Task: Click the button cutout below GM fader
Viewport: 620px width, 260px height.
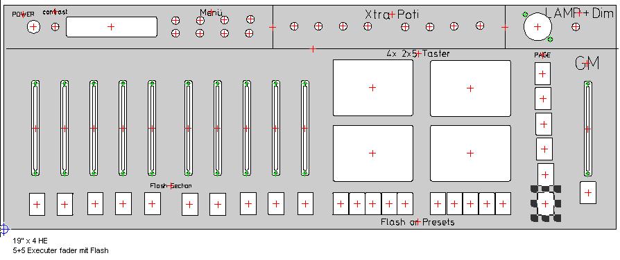Action: [x=588, y=192]
